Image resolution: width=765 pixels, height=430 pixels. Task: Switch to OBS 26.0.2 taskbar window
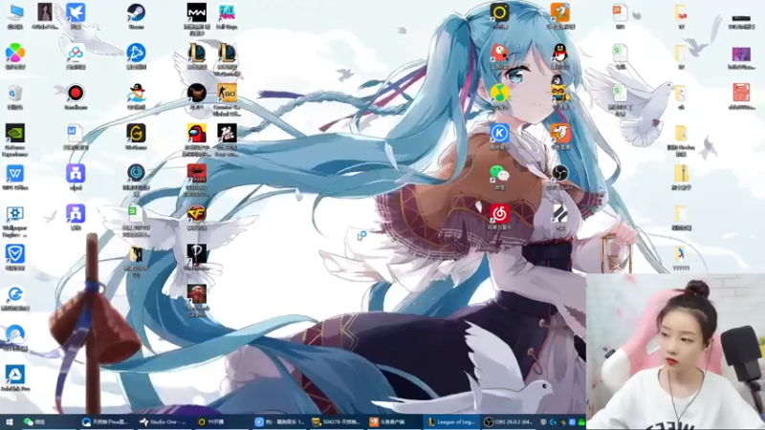[511, 422]
